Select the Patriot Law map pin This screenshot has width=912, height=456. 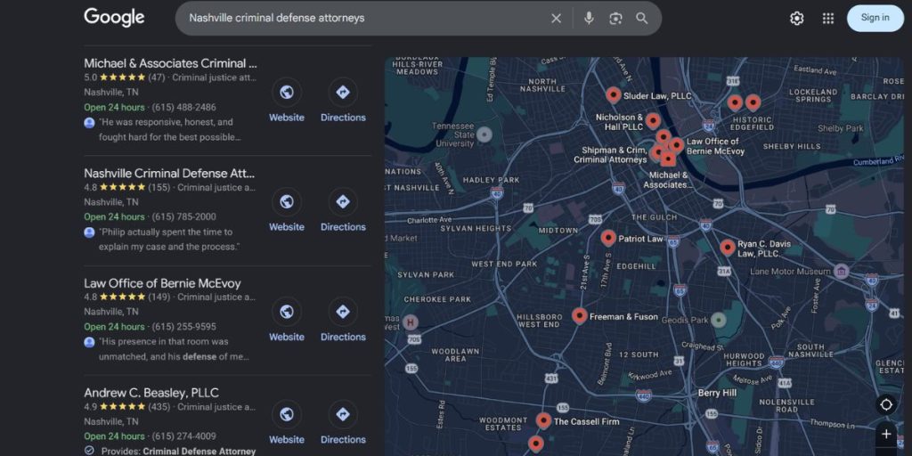[608, 237]
